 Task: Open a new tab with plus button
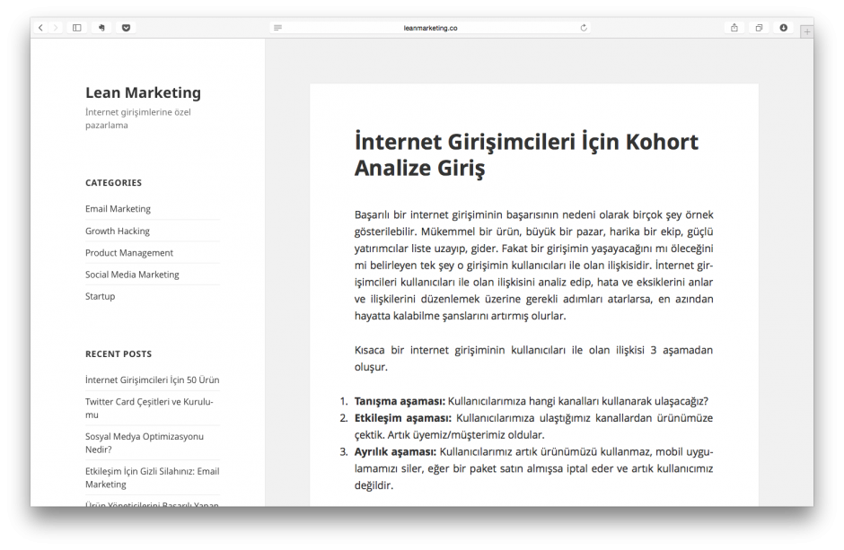click(806, 31)
